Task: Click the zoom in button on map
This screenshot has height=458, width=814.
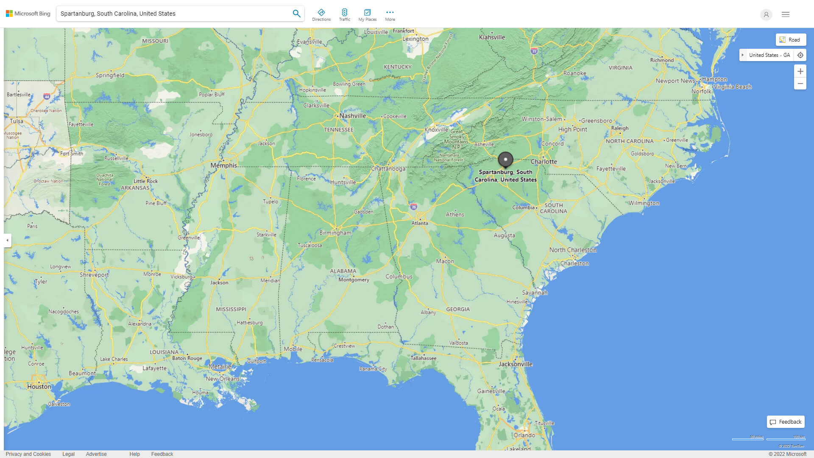Action: click(x=800, y=71)
